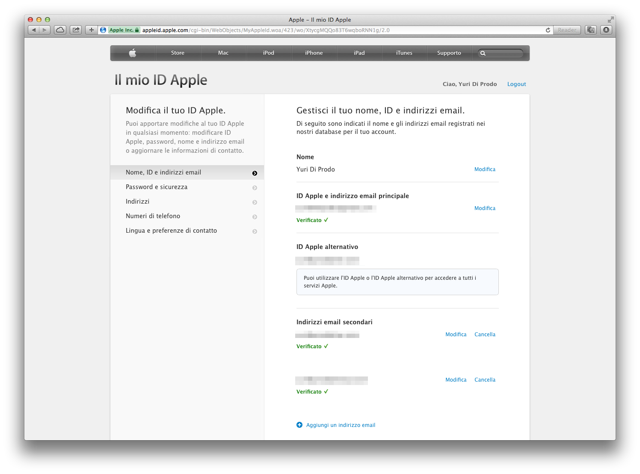Reload the page with refresh icon
This screenshot has height=474, width=640.
548,30
